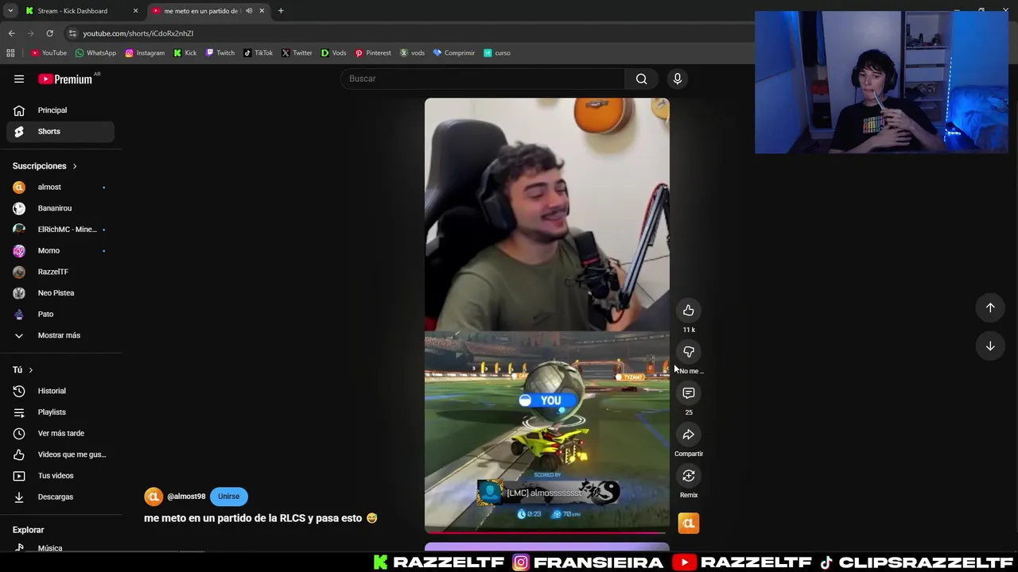This screenshot has width=1018, height=572.
Task: Open the YouTube hamburger guide menu
Action: tap(19, 79)
